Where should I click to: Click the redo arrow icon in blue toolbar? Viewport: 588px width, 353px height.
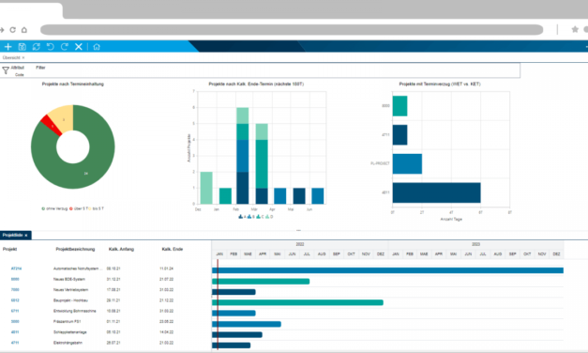[x=65, y=47]
